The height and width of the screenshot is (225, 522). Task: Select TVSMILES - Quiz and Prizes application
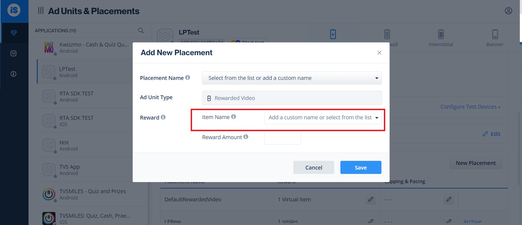pyautogui.click(x=92, y=194)
